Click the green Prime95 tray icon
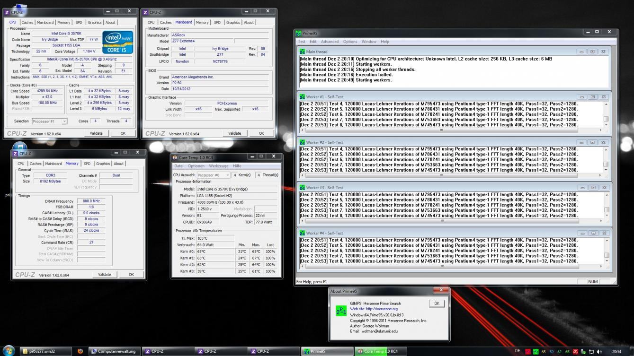Screen dimensions: 634x356 [536, 352]
